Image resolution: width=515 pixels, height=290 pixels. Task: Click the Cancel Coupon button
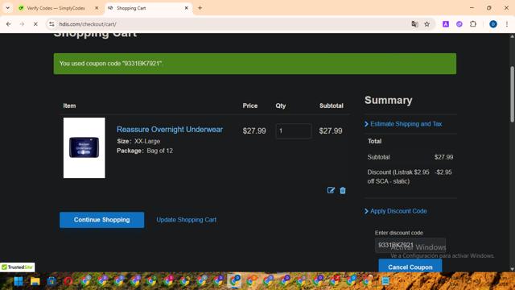[410, 267]
